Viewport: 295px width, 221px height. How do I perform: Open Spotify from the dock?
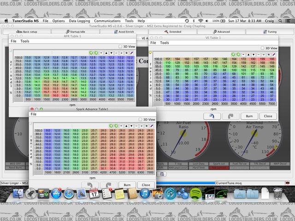(x=195, y=193)
